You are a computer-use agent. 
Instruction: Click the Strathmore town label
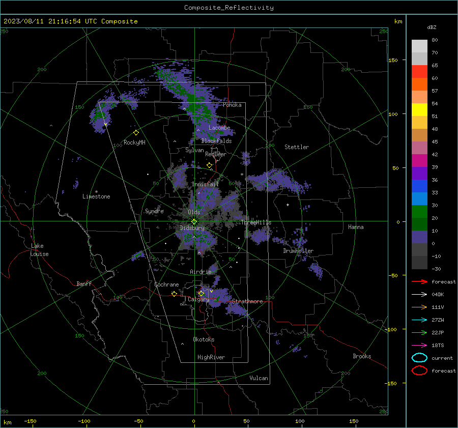pyautogui.click(x=247, y=301)
